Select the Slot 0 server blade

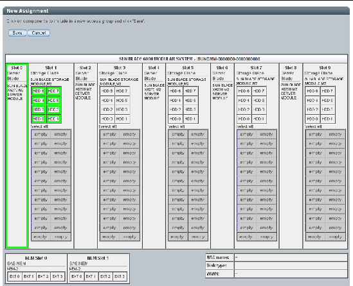[17, 156]
